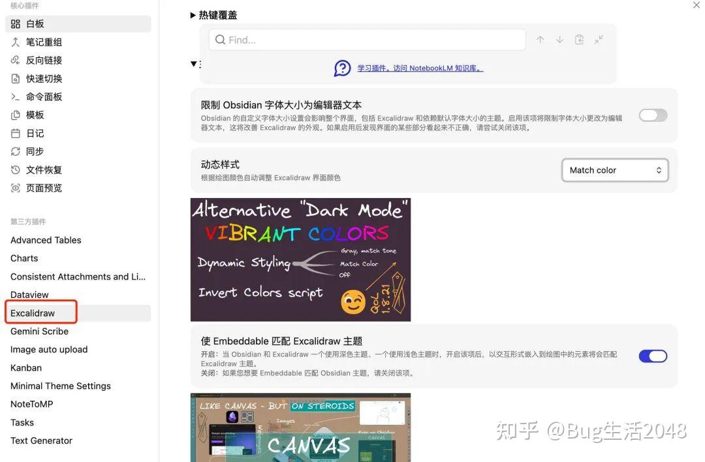The image size is (705, 462).
Task: Click the 模板 templates icon
Action: 15,115
